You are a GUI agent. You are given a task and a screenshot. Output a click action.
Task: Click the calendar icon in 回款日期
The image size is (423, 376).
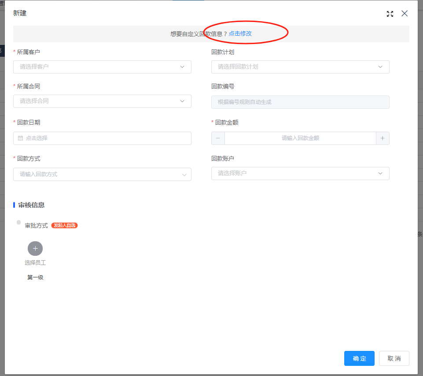[x=20, y=138]
